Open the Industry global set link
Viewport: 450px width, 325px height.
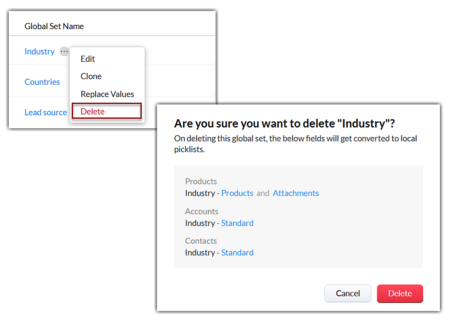[x=40, y=51]
